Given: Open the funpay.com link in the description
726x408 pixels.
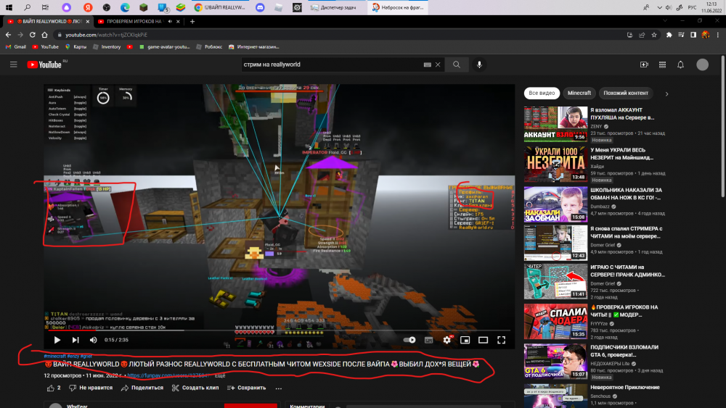Looking at the screenshot, I should (x=169, y=375).
